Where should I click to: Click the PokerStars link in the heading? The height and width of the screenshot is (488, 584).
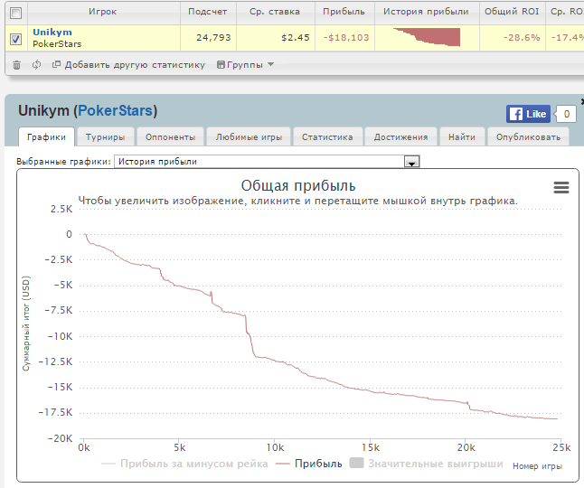click(116, 111)
